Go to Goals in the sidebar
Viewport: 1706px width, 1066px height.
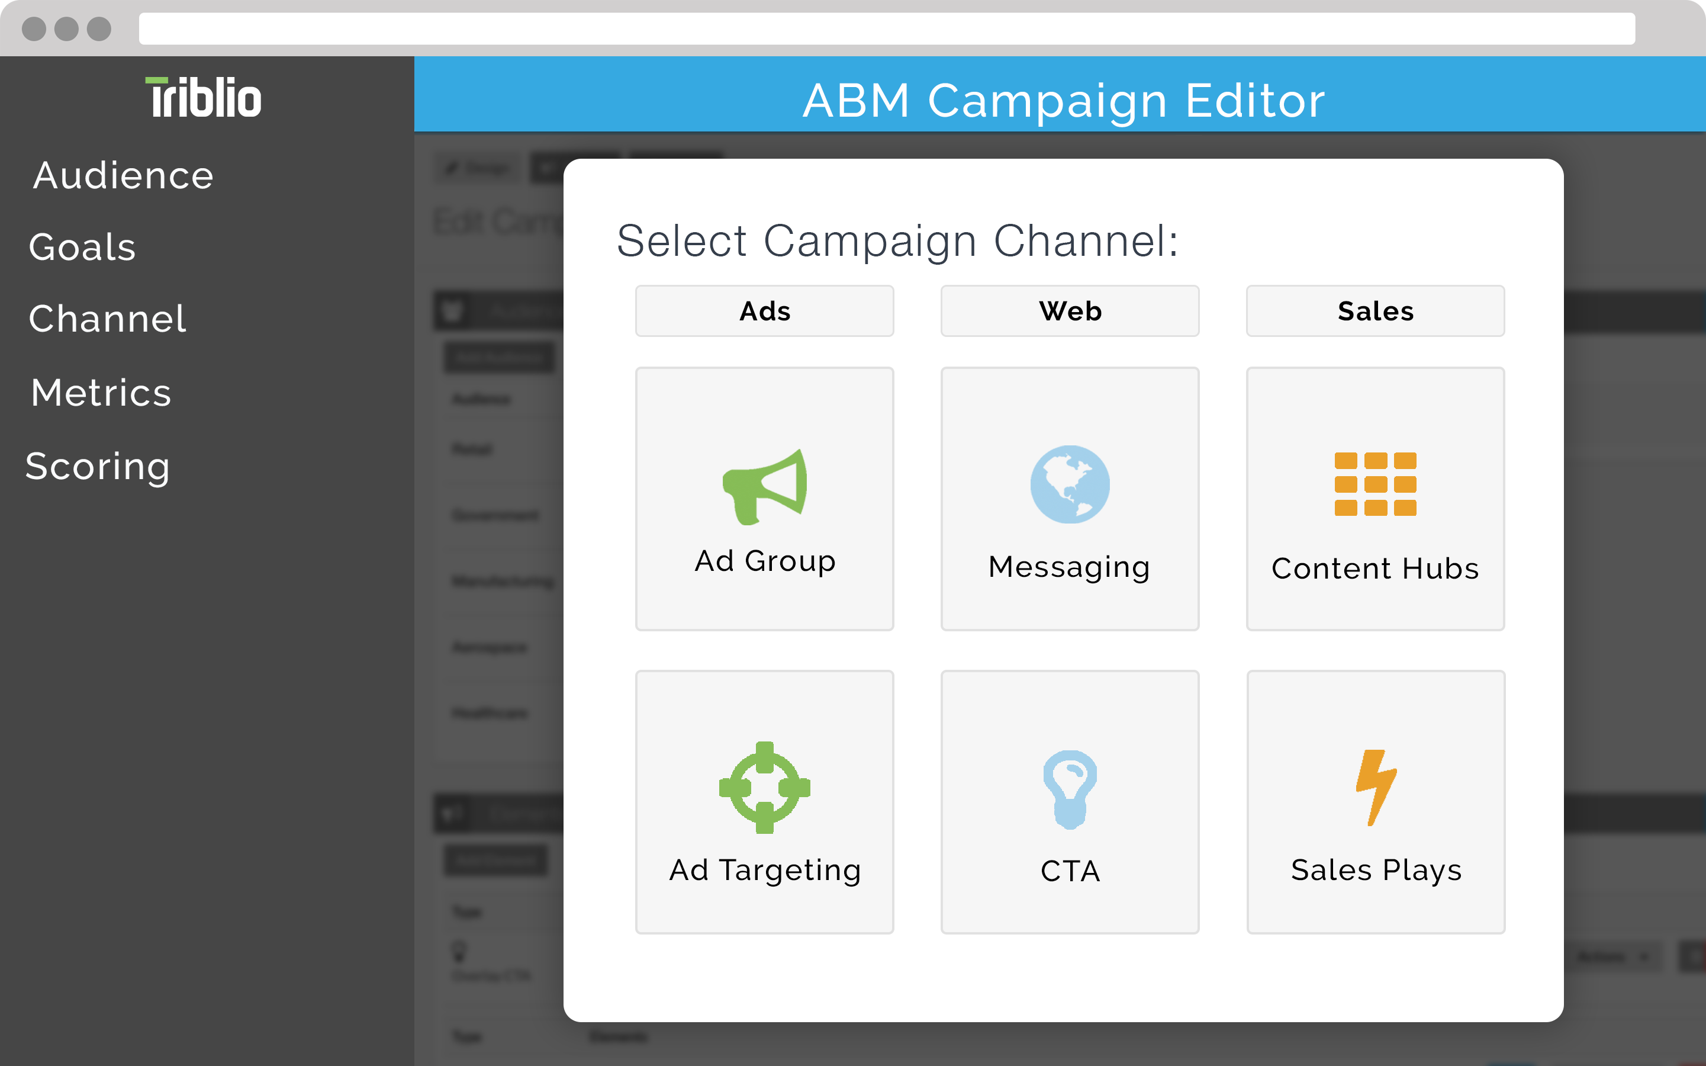tap(82, 248)
